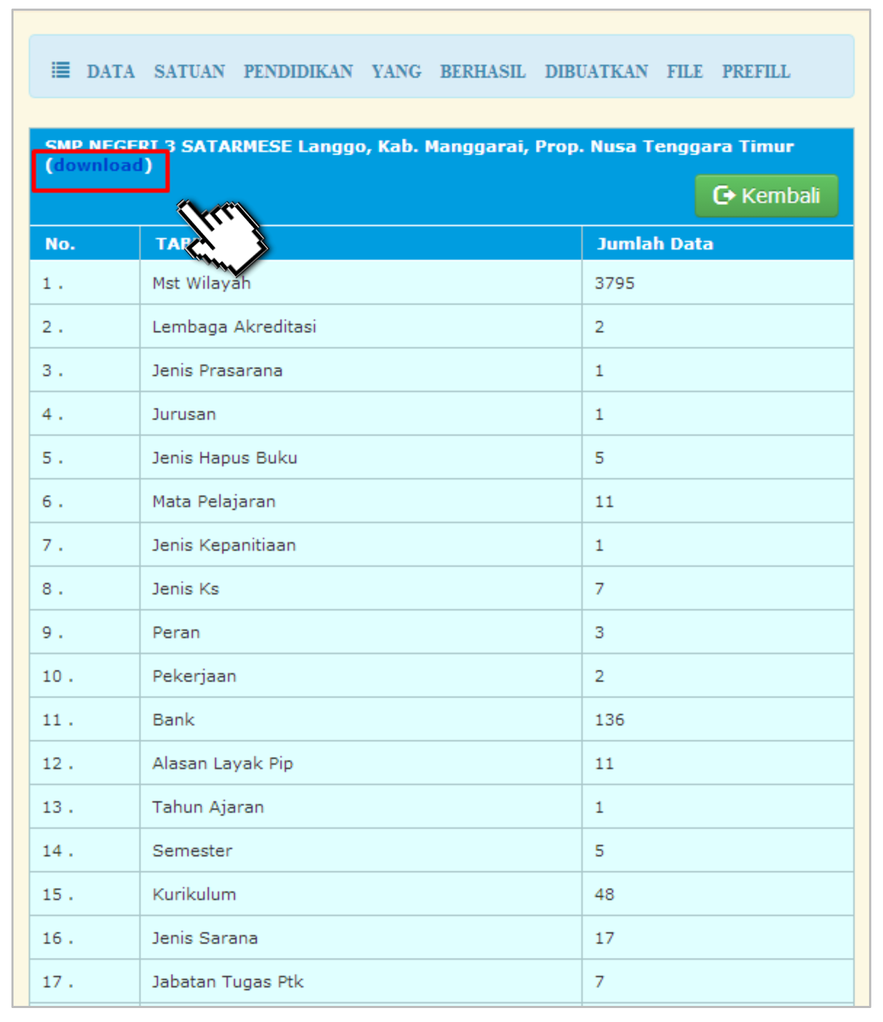
Task: Click the value 3 in the Peran row
Action: (x=599, y=632)
